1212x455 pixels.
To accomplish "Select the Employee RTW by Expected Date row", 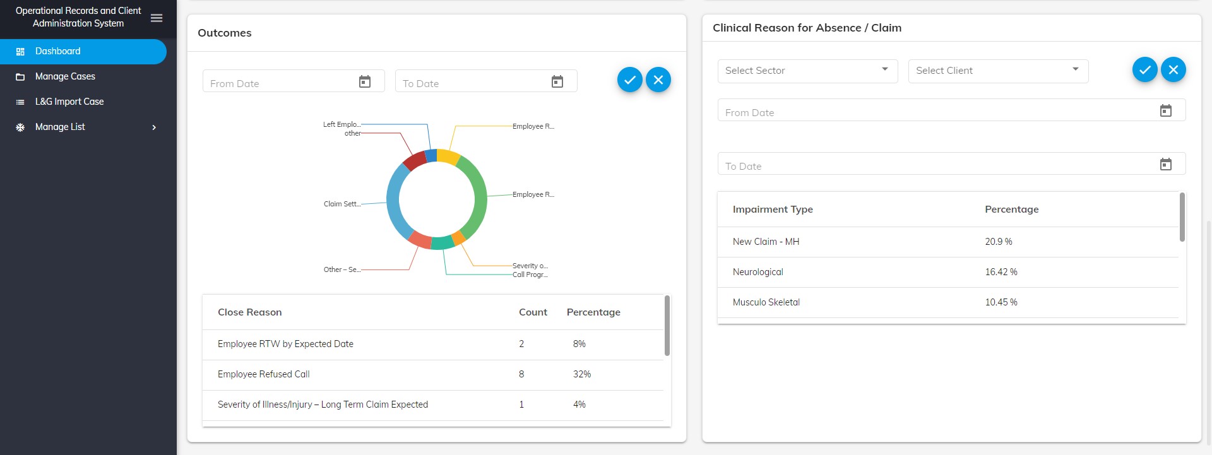I will tap(433, 345).
